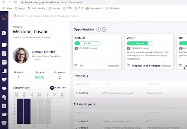Click the Dashboard Announcements Here text
This screenshot has height=129, width=187.
click(x=32, y=38)
